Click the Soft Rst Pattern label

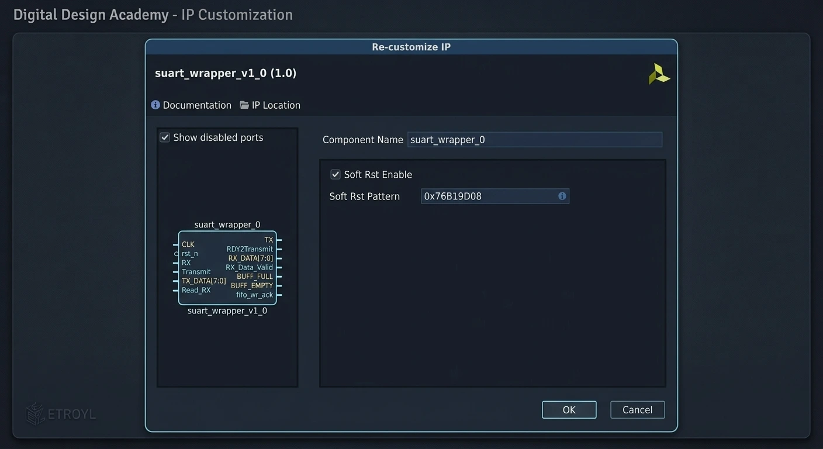click(365, 196)
